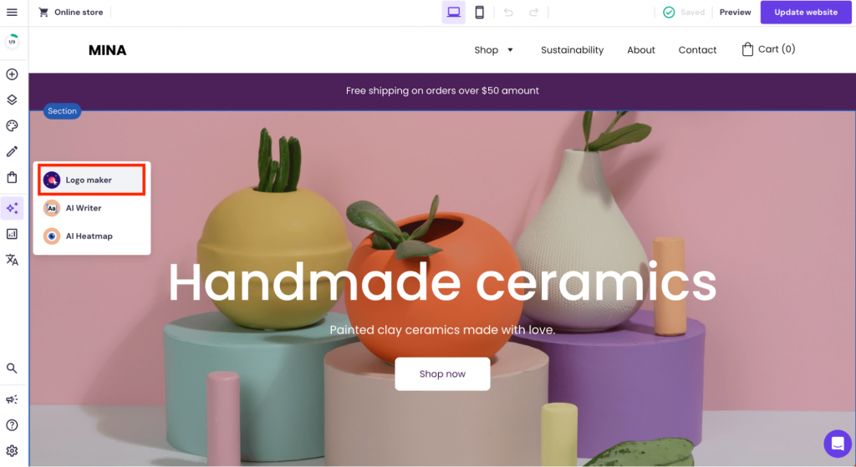This screenshot has width=856, height=467.
Task: Expand the Shop dropdown arrow
Action: (x=511, y=50)
